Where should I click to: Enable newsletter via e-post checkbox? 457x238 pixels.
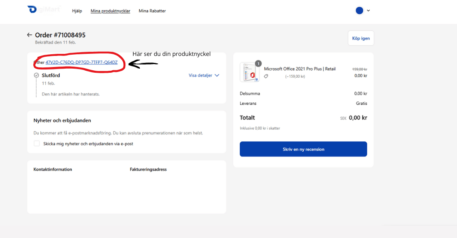[37, 143]
